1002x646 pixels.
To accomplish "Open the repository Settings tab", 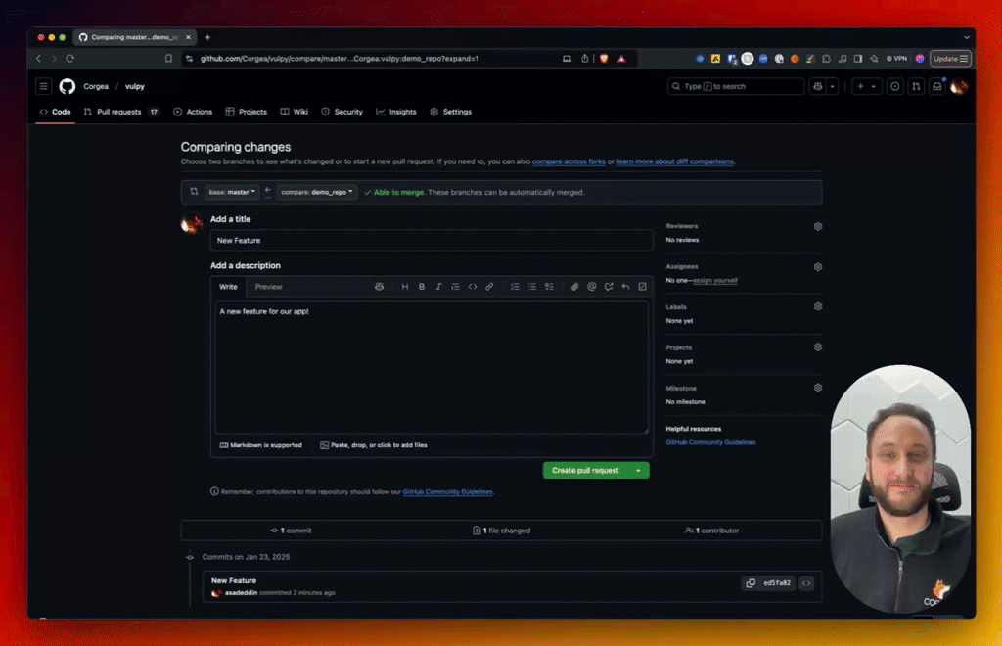I will [450, 112].
